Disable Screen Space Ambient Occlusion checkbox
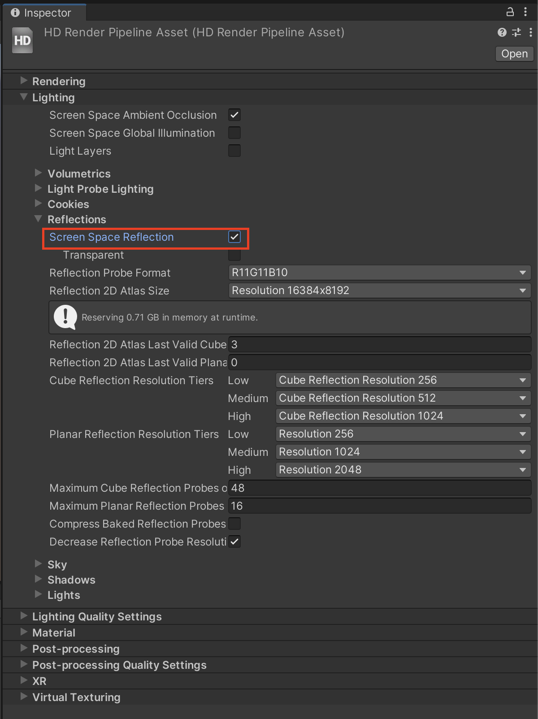This screenshot has height=719, width=538. [x=234, y=115]
